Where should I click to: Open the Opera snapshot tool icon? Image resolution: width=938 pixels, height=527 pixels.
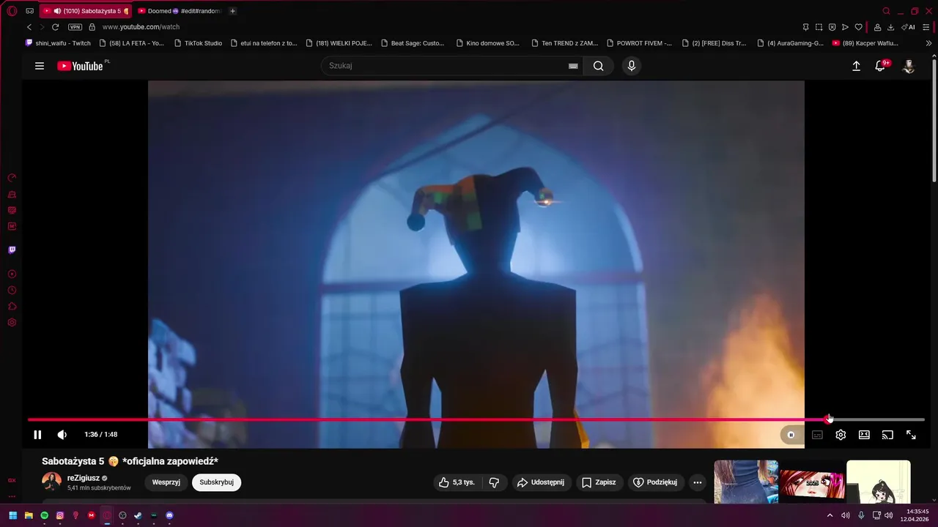819,27
